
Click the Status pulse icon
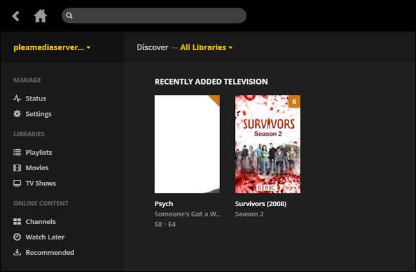17,99
